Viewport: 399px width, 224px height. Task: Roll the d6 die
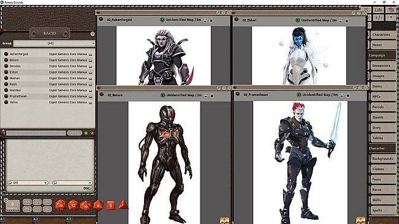tap(111, 206)
